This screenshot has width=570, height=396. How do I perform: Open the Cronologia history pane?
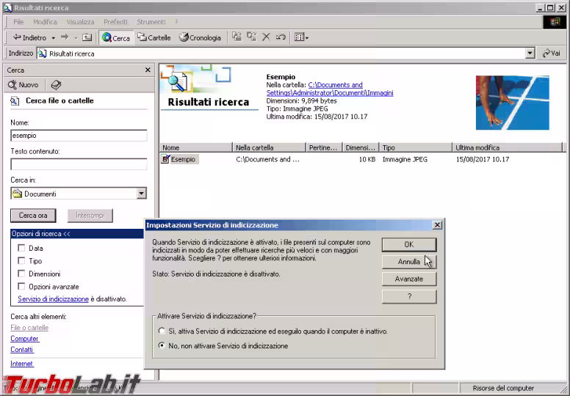click(200, 37)
